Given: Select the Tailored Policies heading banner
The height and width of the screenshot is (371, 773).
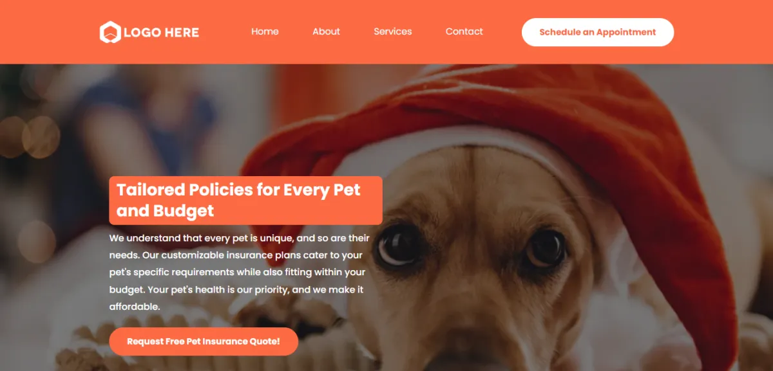Looking at the screenshot, I should tap(245, 200).
